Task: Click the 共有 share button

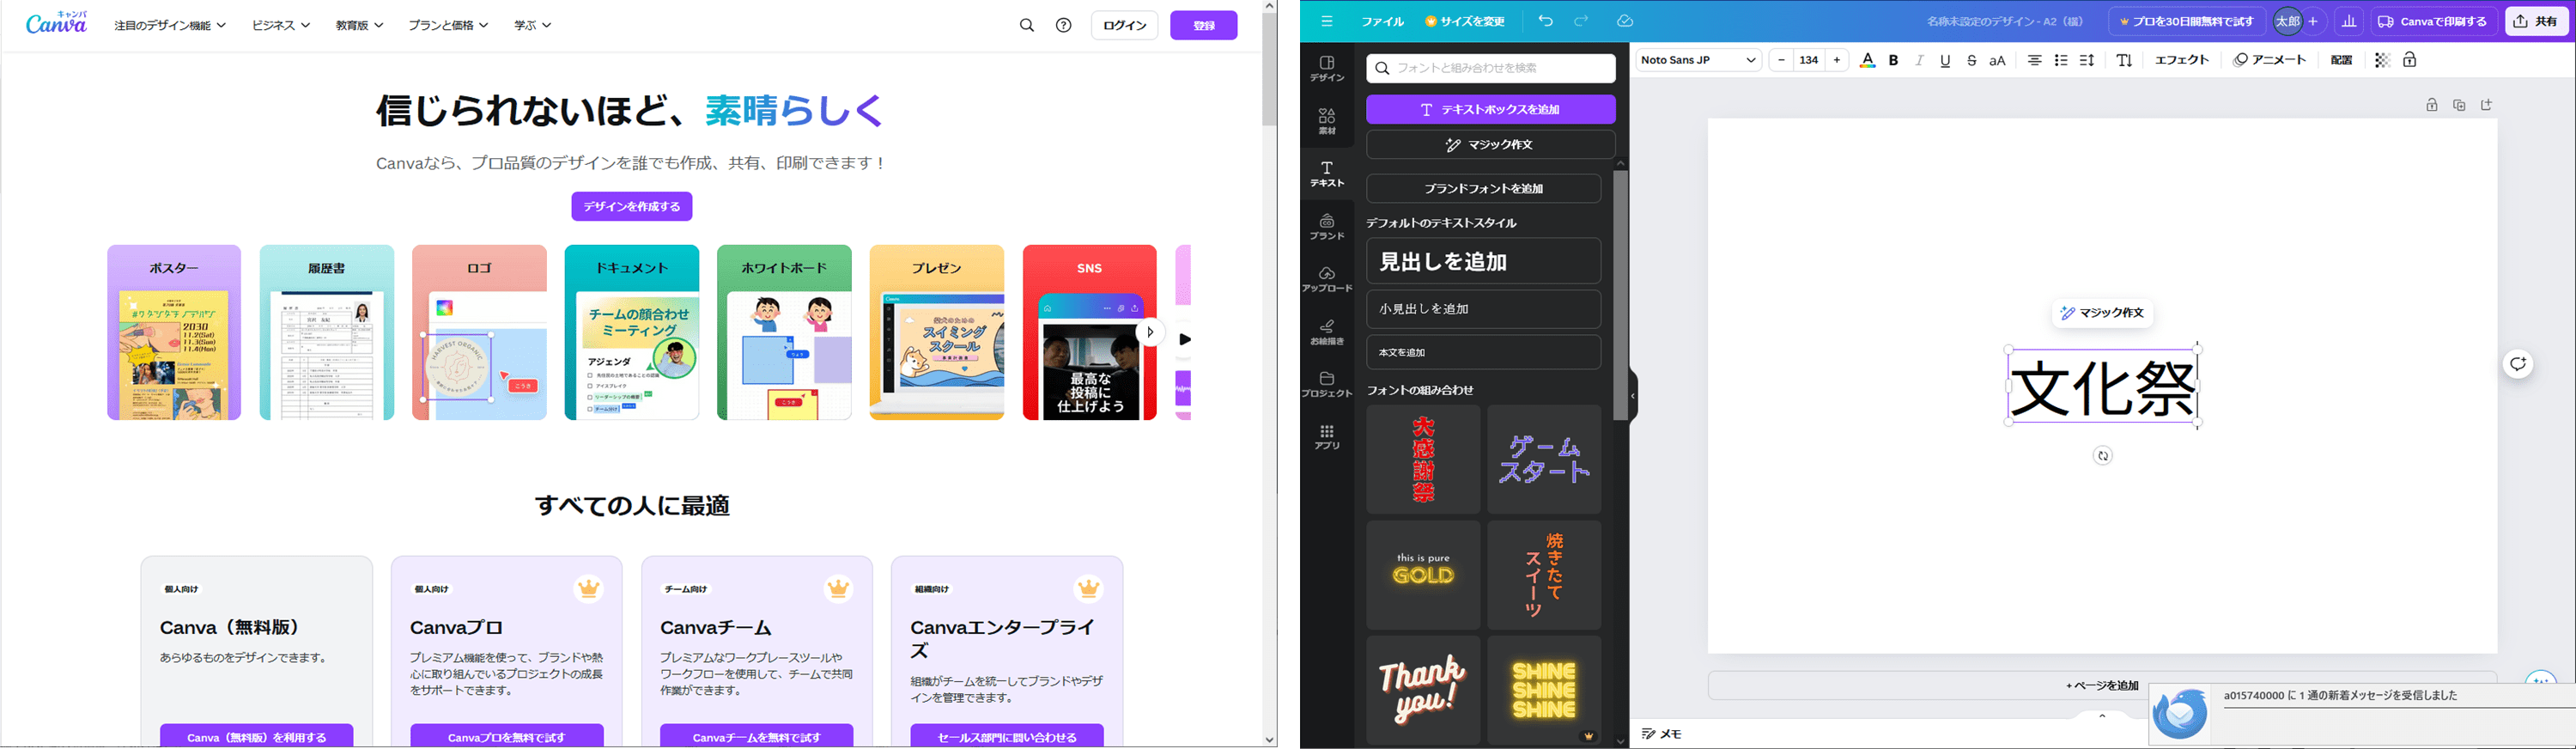Action: [2536, 21]
